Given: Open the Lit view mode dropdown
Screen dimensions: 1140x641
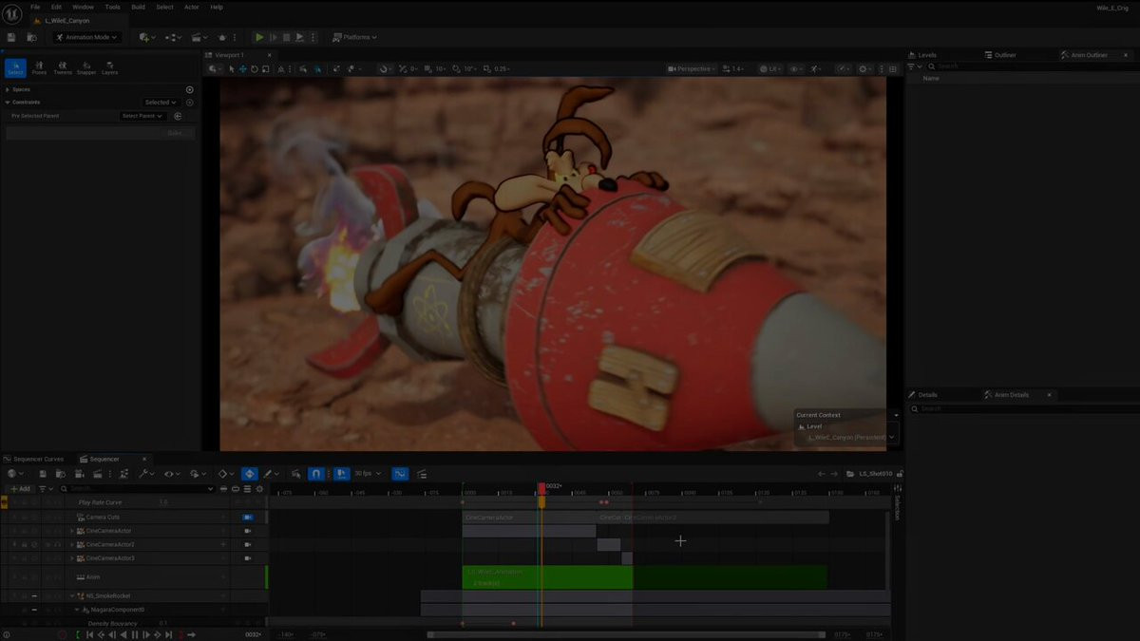Looking at the screenshot, I should click(770, 68).
